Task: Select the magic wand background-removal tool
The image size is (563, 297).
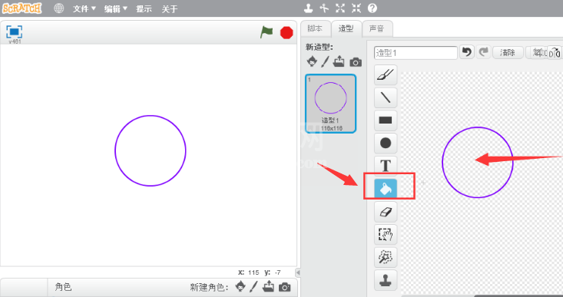Action: [x=386, y=257]
